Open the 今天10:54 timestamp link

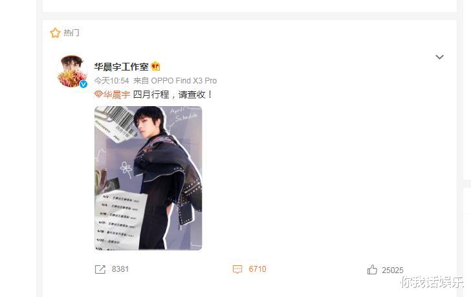(x=111, y=81)
